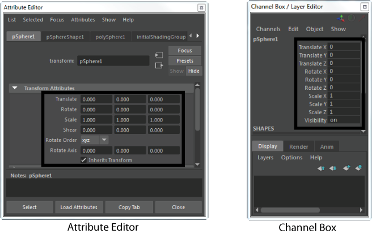
Task: Select the Anim layer tab
Action: 327,146
